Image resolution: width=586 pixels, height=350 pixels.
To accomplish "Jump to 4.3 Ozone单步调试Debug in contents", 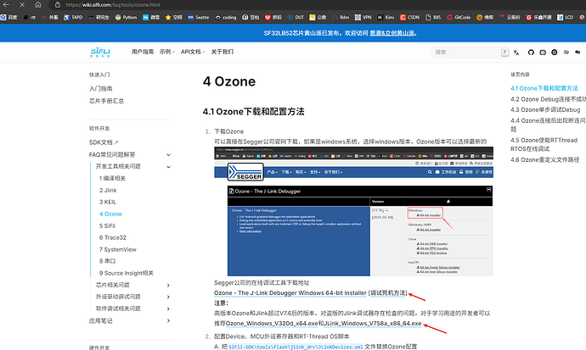I will (x=545, y=109).
